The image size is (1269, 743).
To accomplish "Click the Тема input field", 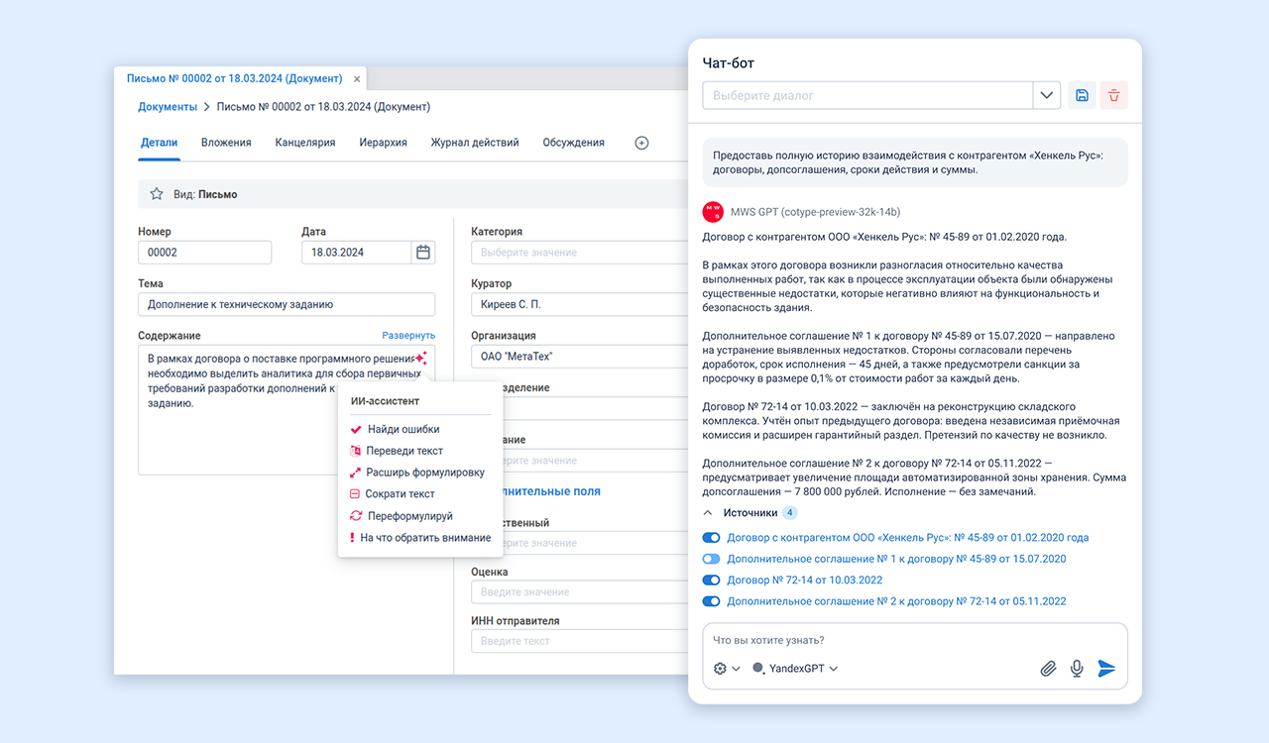I will tap(287, 304).
